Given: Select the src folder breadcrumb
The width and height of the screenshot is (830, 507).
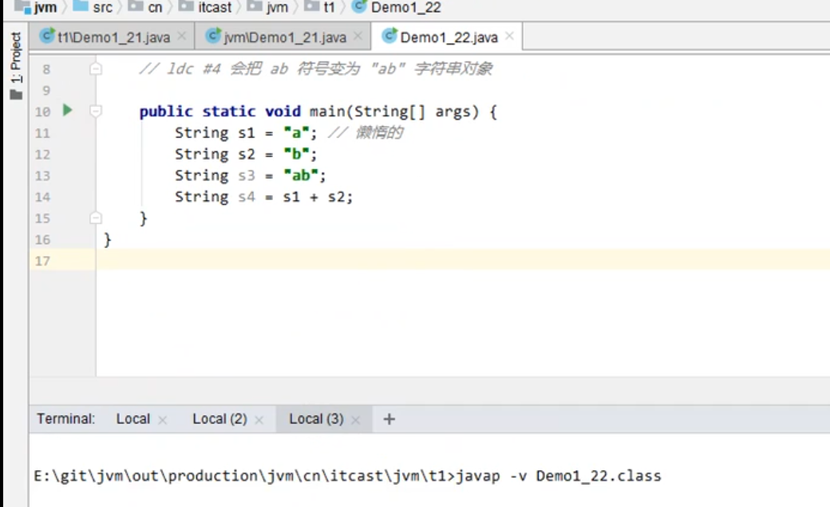Looking at the screenshot, I should (93, 7).
